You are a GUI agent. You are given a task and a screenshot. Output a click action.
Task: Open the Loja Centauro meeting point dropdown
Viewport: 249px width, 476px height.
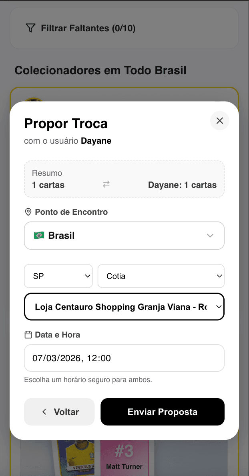tap(124, 307)
